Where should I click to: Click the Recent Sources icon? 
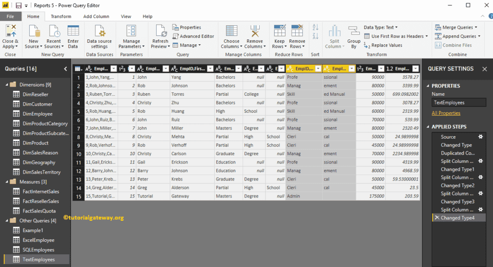click(x=54, y=31)
